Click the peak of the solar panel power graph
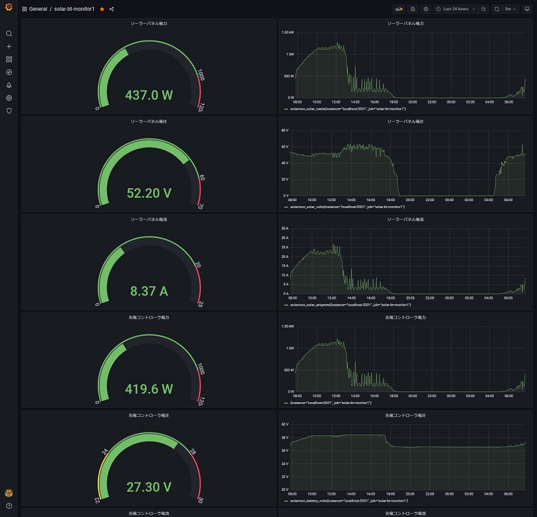 click(x=338, y=43)
